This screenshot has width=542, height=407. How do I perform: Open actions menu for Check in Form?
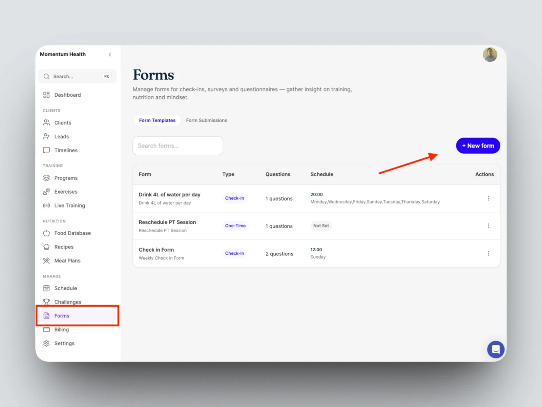point(488,253)
